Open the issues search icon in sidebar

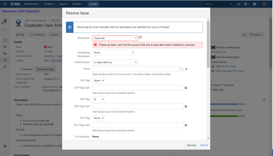(x=5, y=60)
